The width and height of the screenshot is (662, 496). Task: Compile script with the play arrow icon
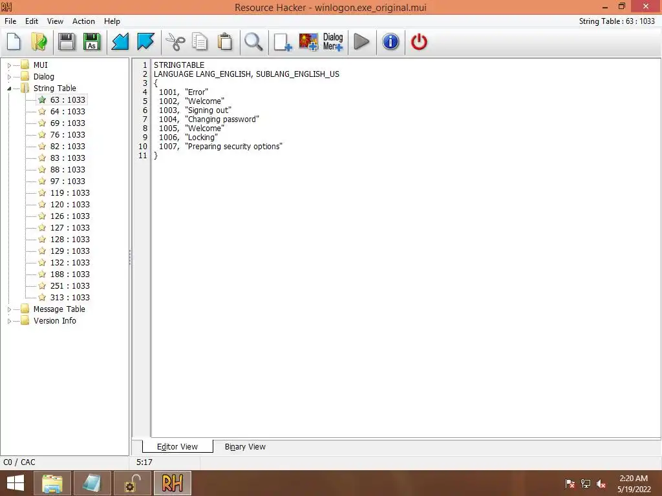coord(361,42)
